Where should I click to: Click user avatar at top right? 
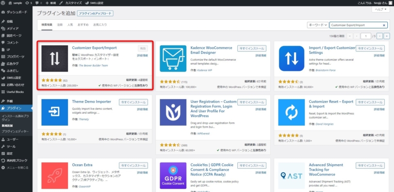[390, 3]
